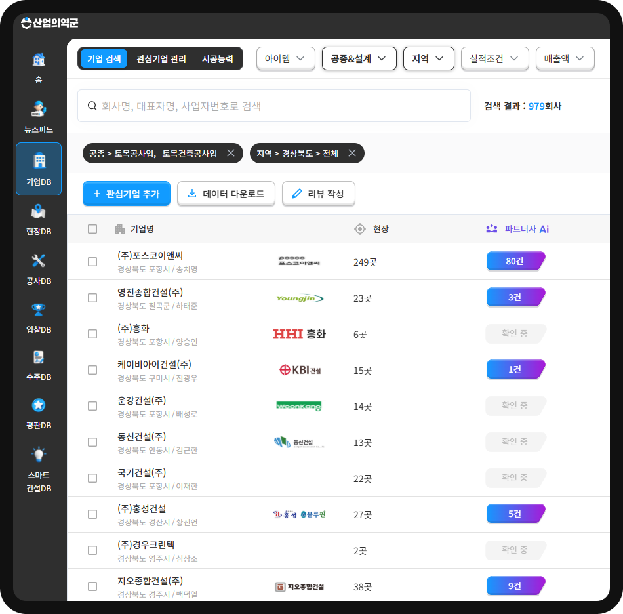Switch to the 기업 검색 tab
The image size is (623, 614).
[x=104, y=58]
